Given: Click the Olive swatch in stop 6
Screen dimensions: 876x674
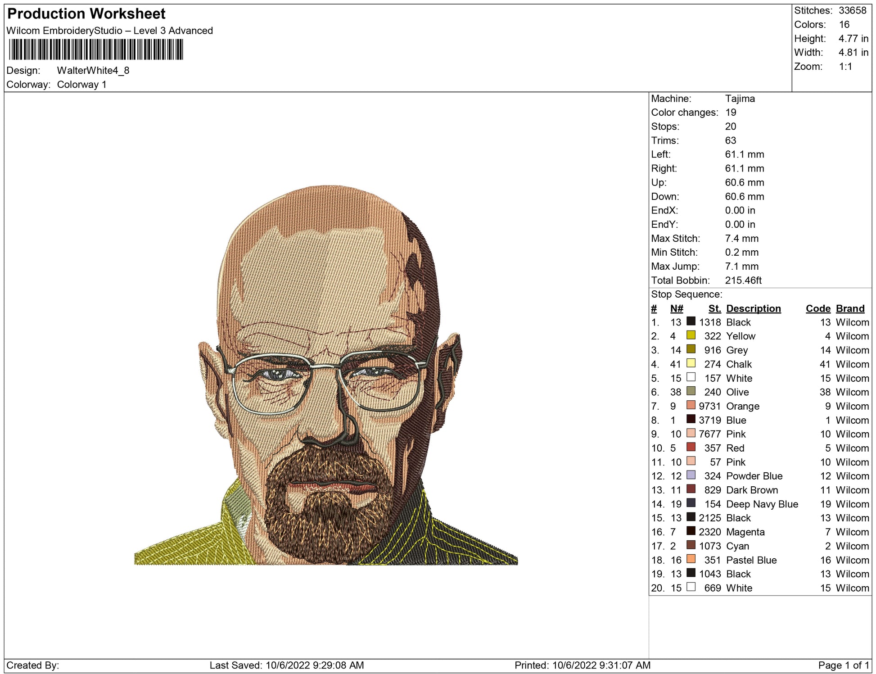Looking at the screenshot, I should click(691, 391).
